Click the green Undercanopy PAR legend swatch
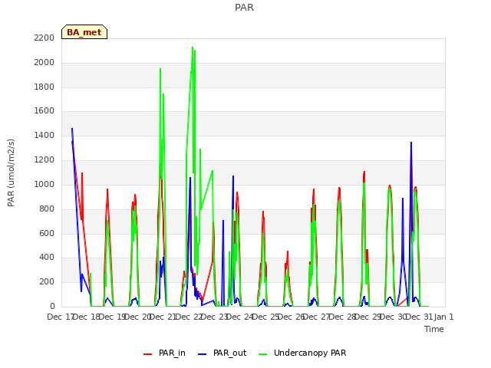 [262, 354]
